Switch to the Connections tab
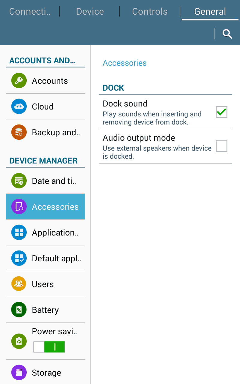 (30, 12)
